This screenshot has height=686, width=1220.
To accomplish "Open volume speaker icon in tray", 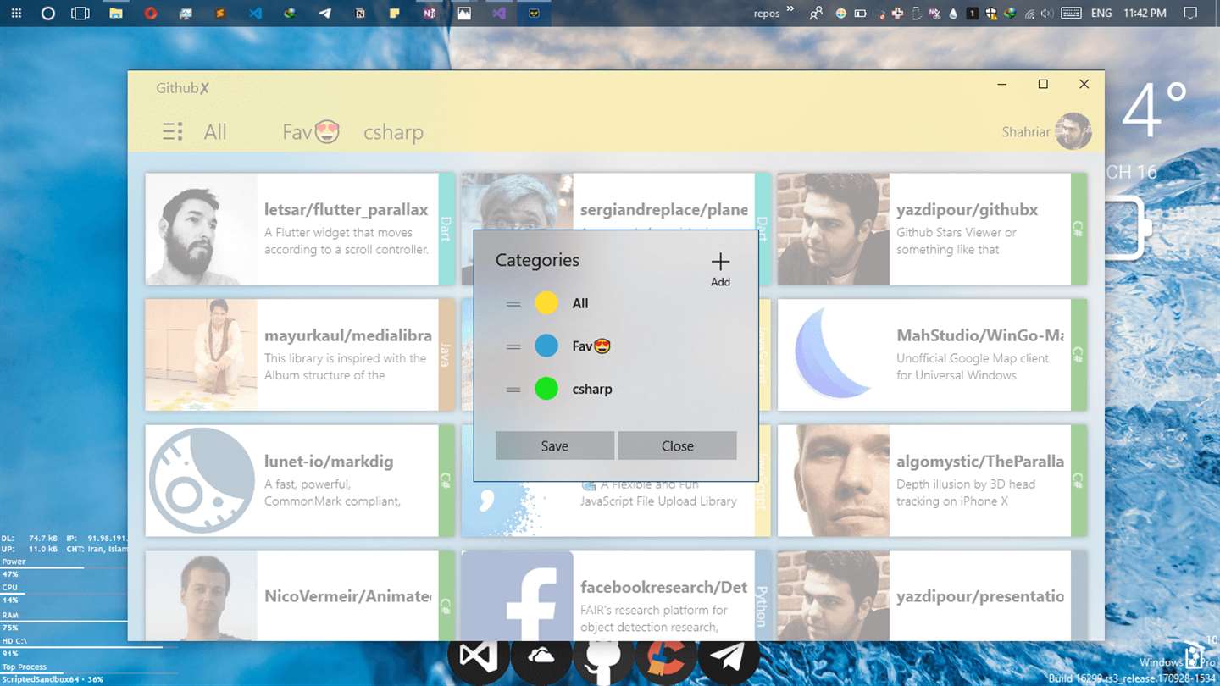I will [1047, 13].
